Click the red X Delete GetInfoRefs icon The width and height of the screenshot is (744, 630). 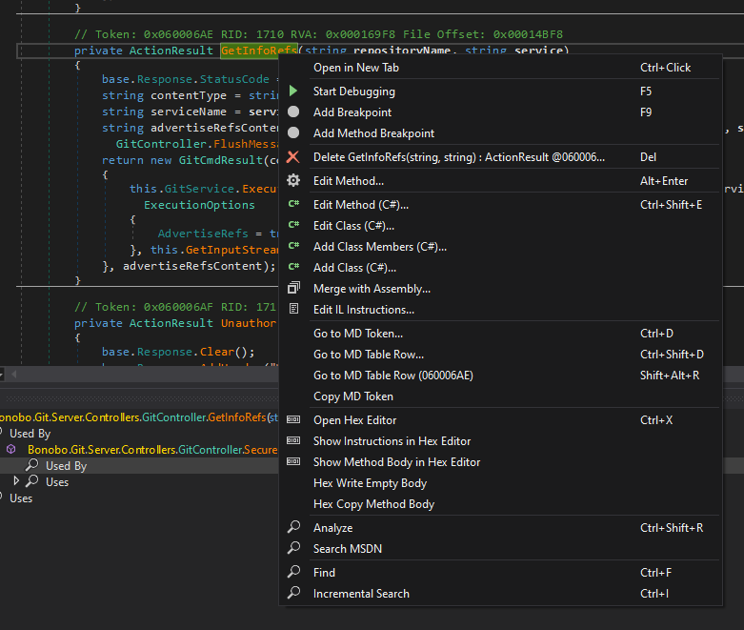point(293,157)
